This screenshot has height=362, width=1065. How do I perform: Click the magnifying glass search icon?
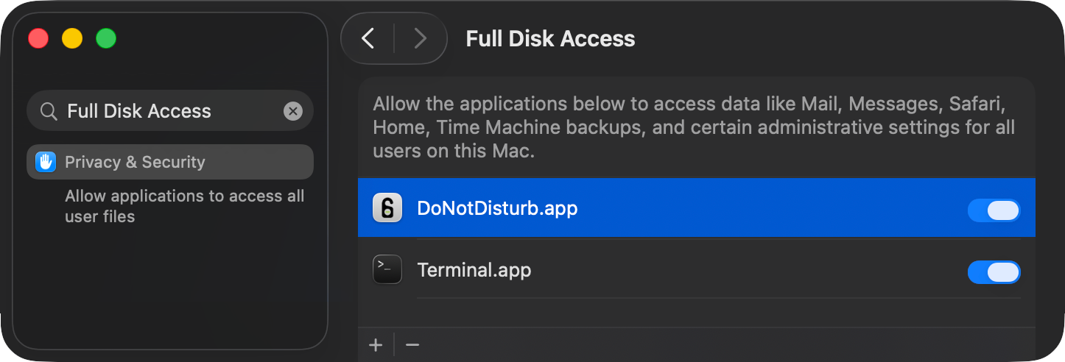pos(49,111)
